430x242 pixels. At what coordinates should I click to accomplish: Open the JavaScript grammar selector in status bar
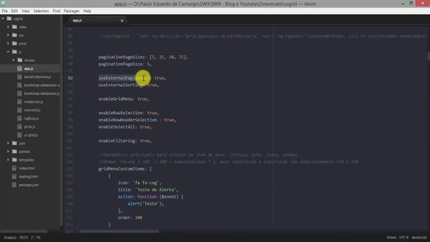(419, 237)
